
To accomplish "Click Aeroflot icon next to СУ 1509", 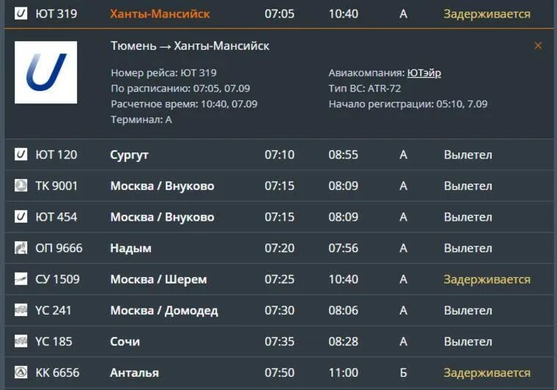I will [x=21, y=279].
